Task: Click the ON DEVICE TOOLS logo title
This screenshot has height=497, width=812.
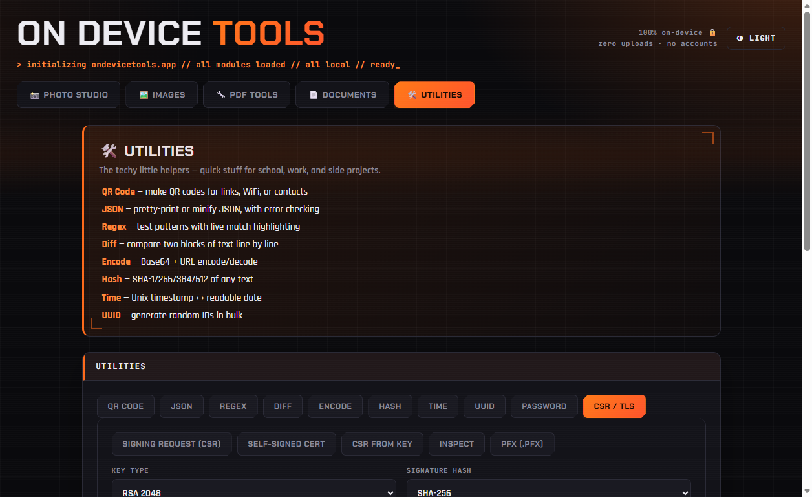Action: (x=171, y=33)
